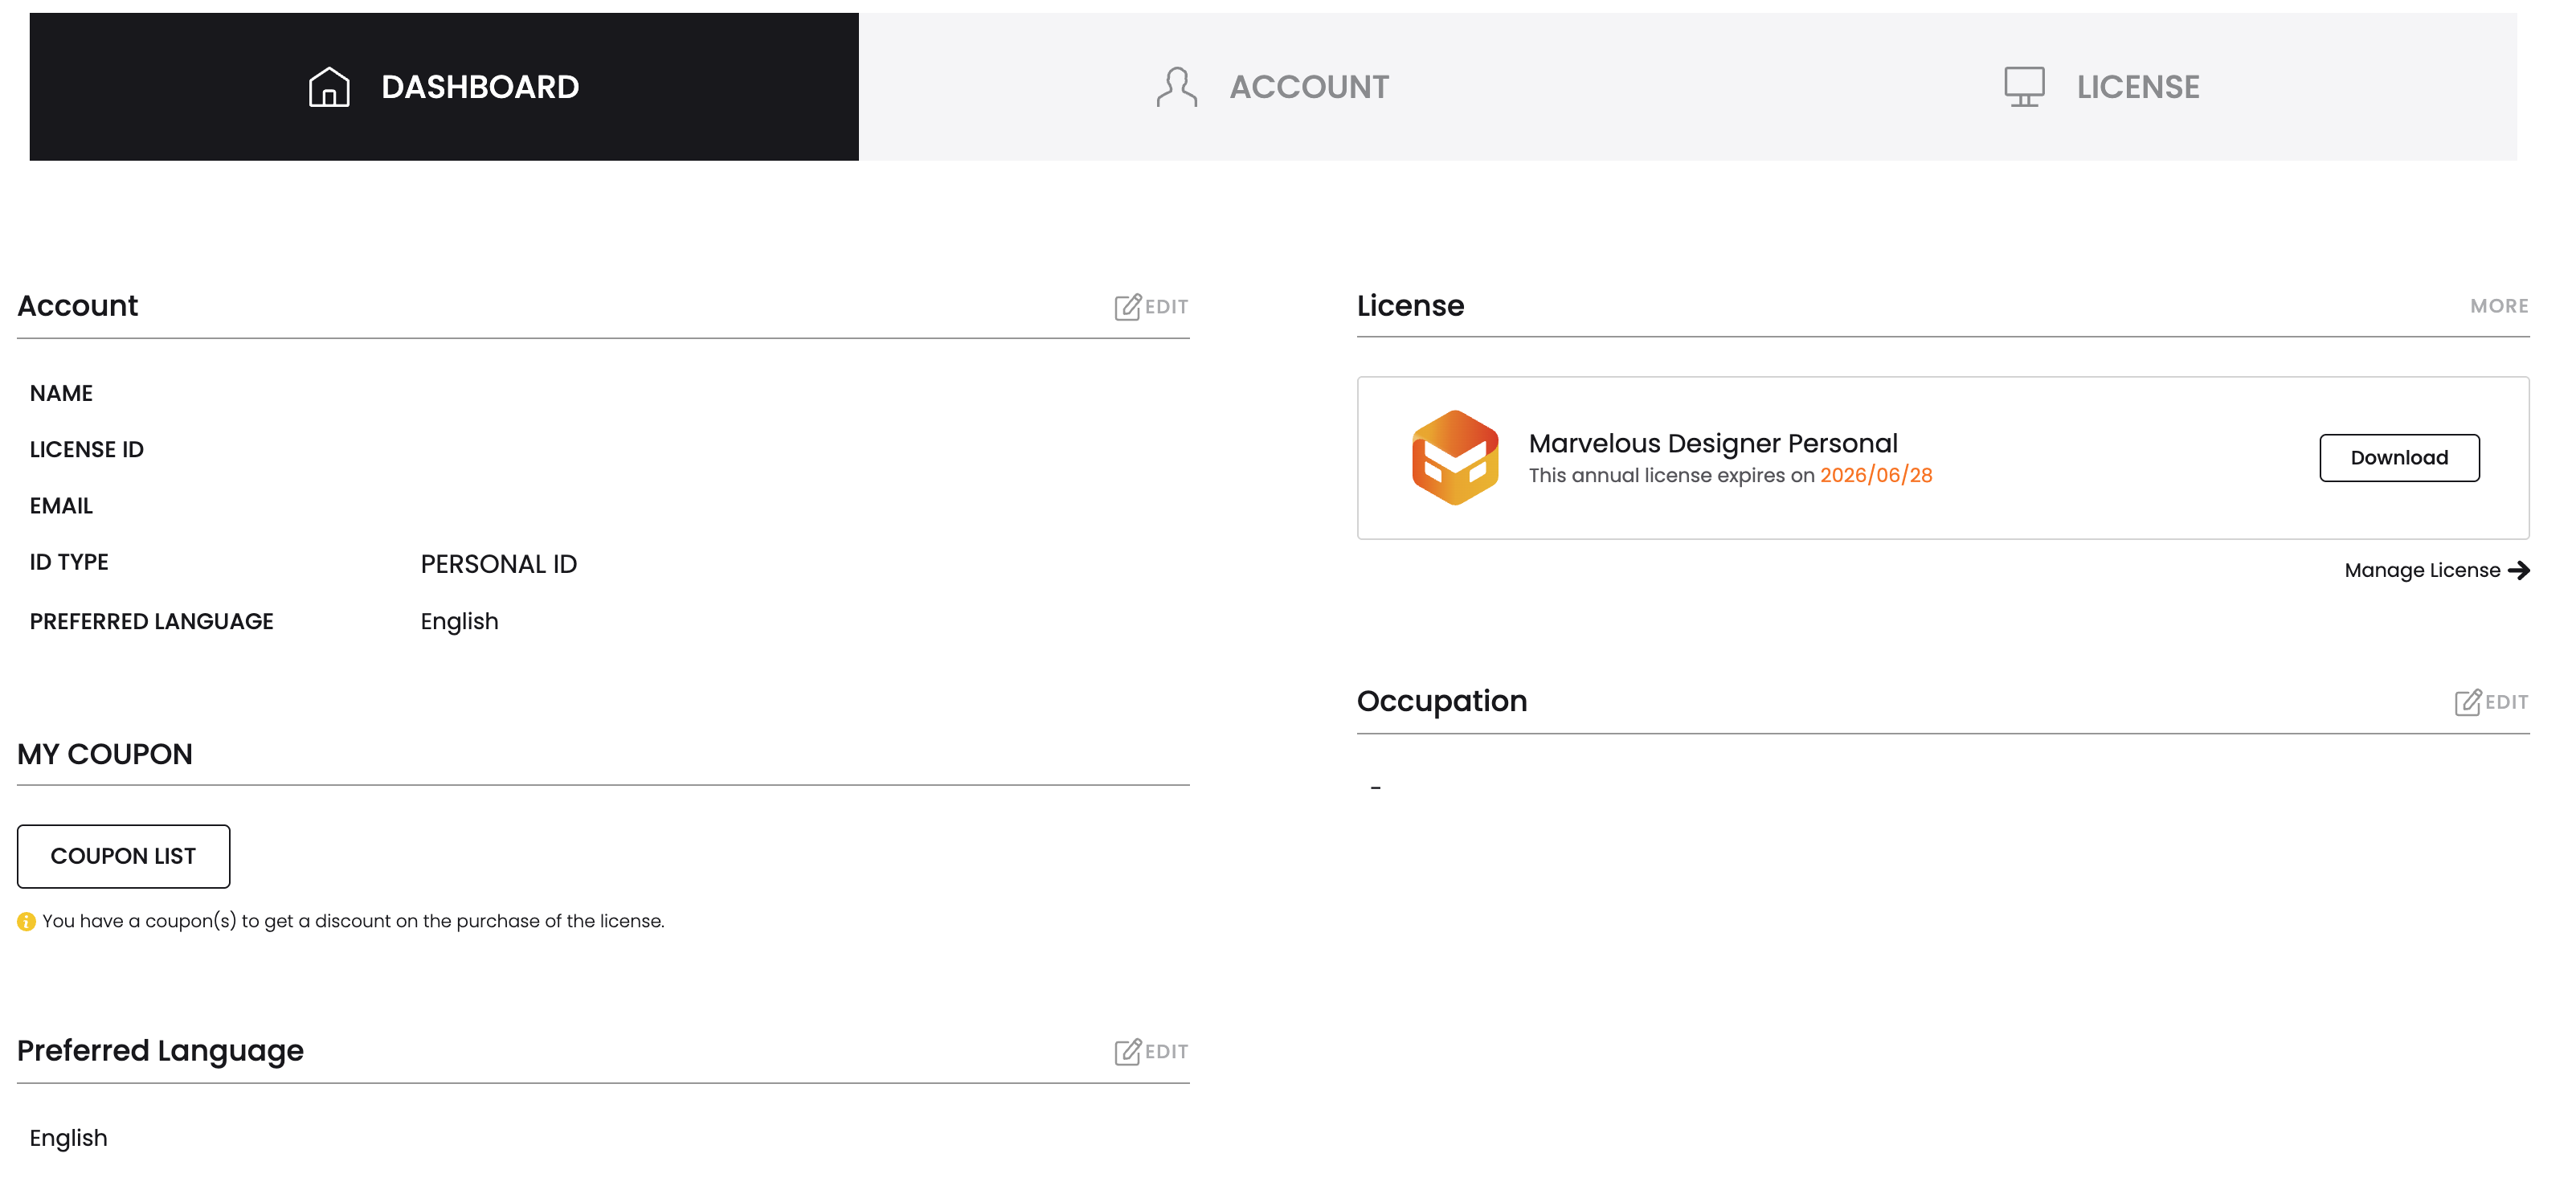Download Marvelous Designer Personal

click(x=2399, y=458)
